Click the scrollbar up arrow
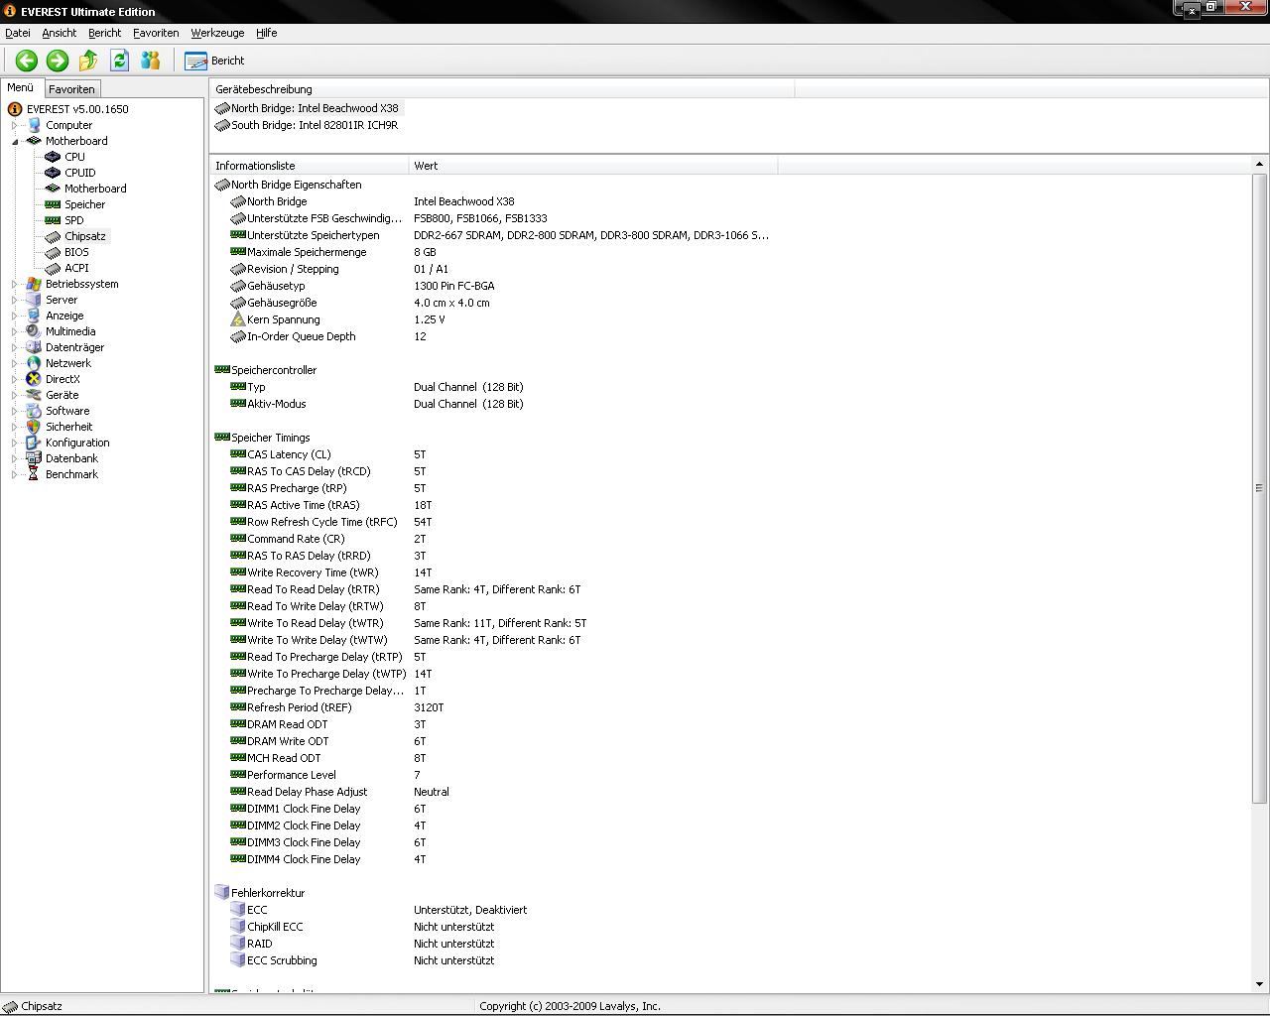This screenshot has width=1270, height=1016. click(1259, 165)
